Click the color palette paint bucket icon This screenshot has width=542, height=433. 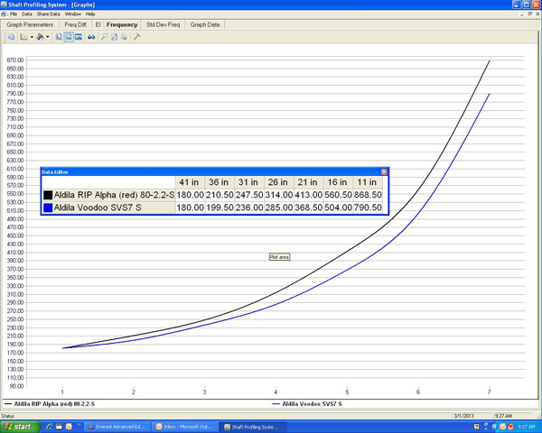40,37
